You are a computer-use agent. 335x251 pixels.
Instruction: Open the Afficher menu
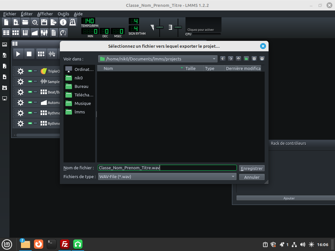pos(45,14)
